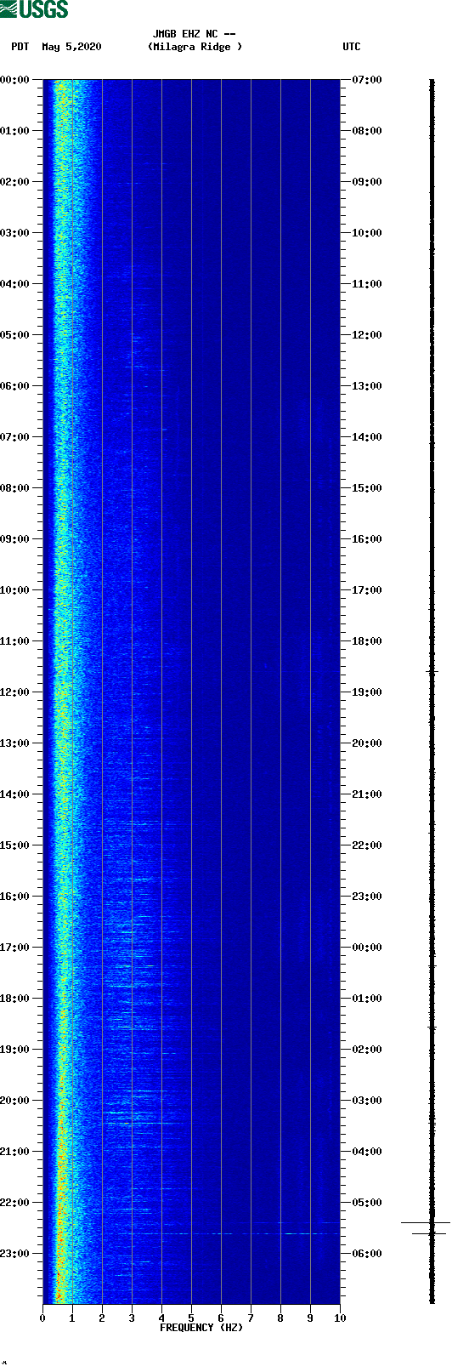Click the 03:00 UTC time label
This screenshot has height=1372, width=469.
tap(367, 1101)
